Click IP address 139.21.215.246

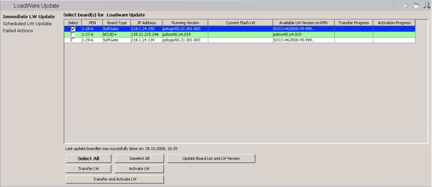[x=147, y=34]
